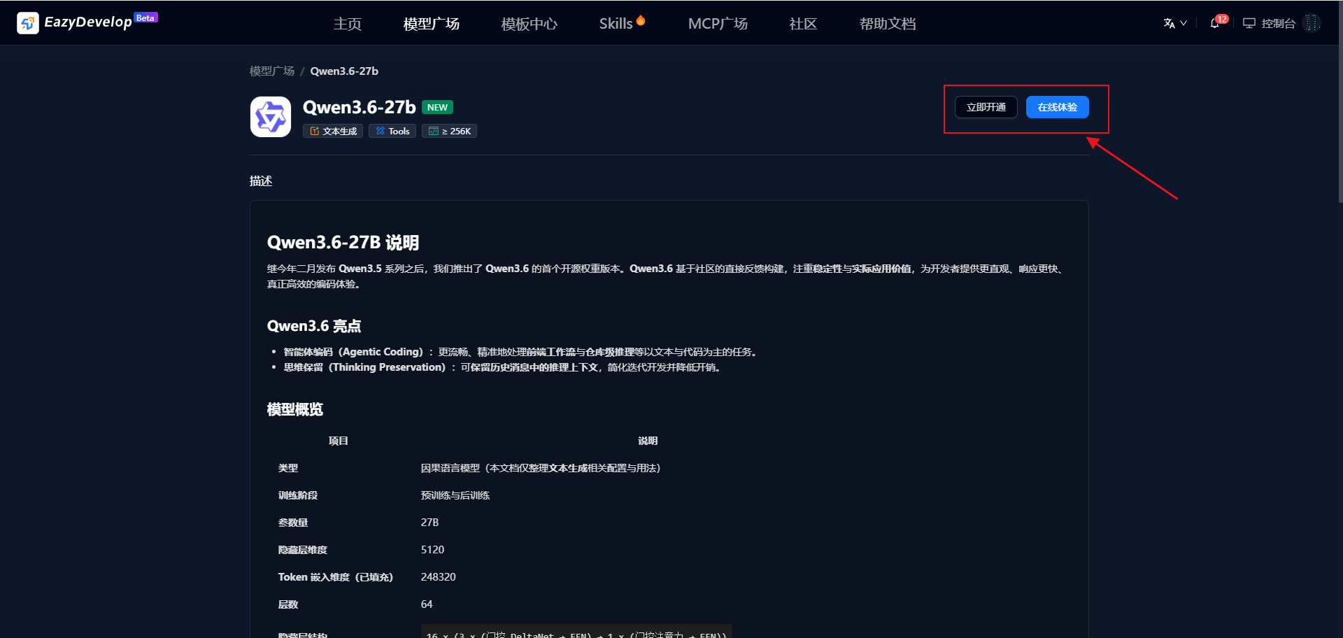
Task: Open the user avatar menu
Action: click(x=1312, y=23)
